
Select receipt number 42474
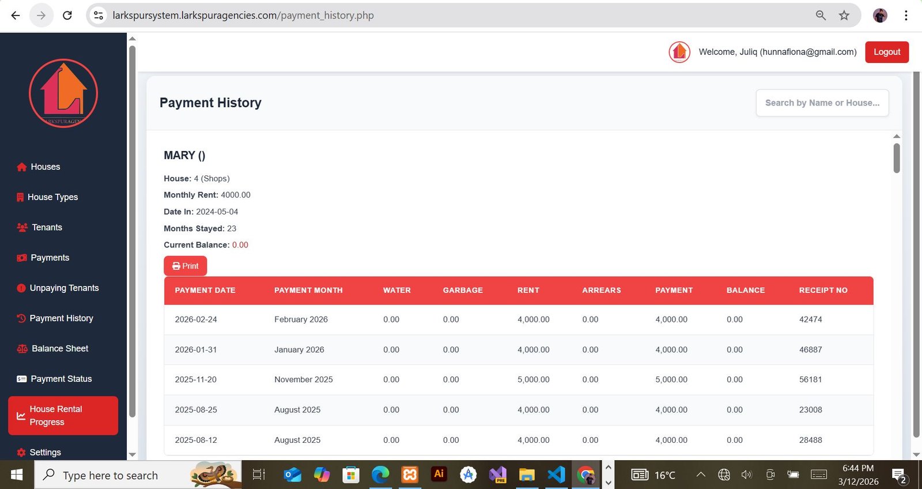click(810, 319)
